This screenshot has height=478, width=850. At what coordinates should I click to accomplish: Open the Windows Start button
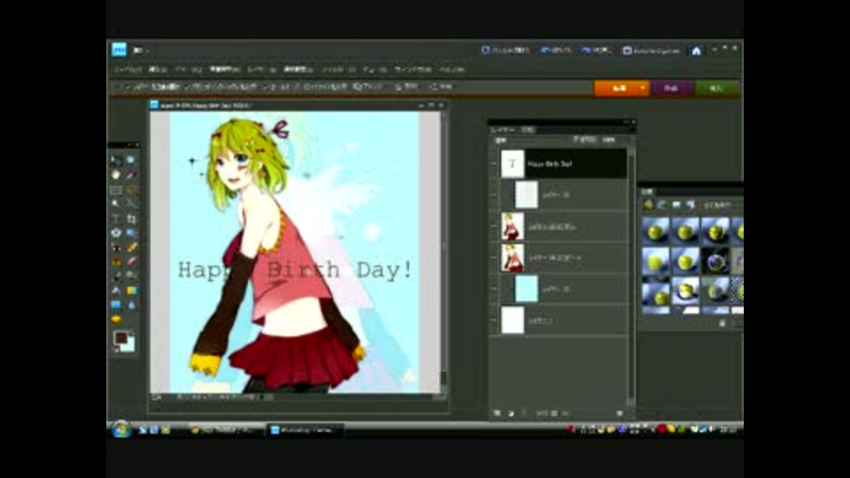tap(121, 428)
